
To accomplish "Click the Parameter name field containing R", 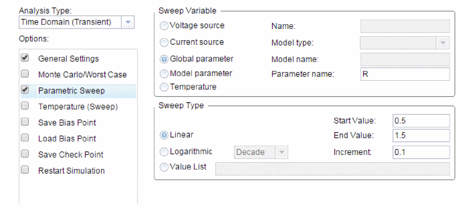I will click(405, 74).
